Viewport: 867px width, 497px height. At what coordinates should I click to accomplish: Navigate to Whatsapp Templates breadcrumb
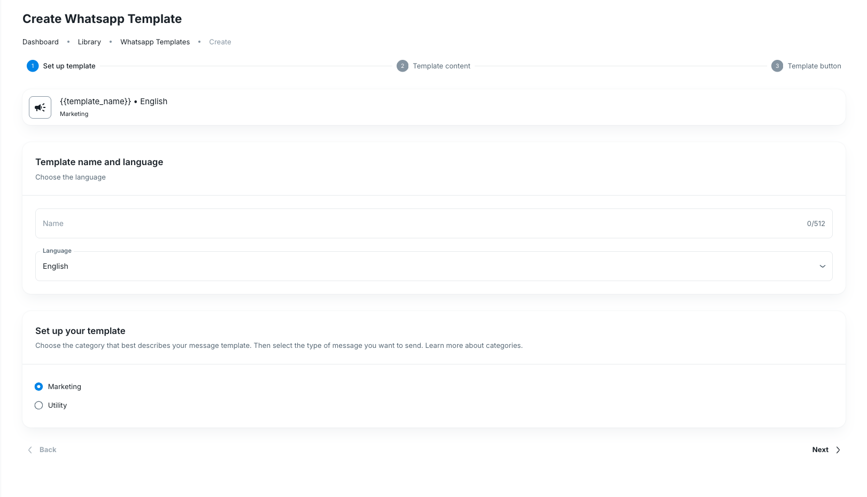(x=155, y=42)
